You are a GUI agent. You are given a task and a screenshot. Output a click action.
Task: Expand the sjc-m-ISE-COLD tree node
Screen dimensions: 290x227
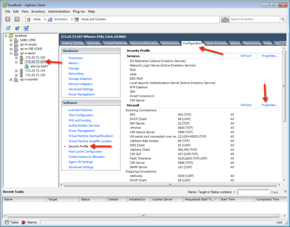tap(11, 49)
